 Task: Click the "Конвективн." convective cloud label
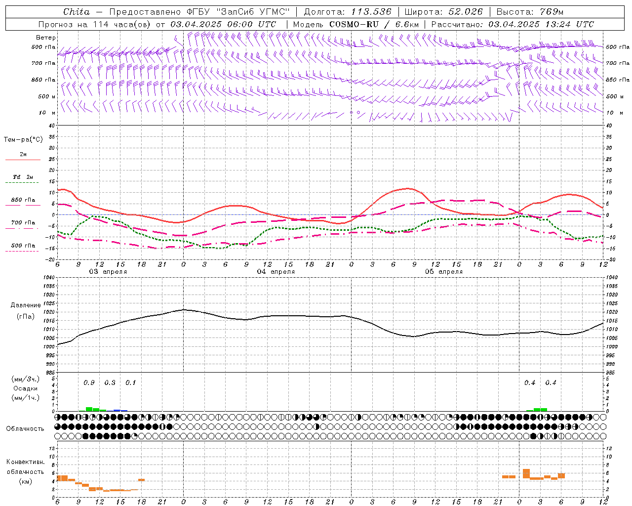(x=25, y=462)
